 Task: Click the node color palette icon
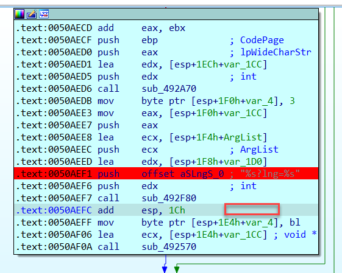tap(20, 14)
